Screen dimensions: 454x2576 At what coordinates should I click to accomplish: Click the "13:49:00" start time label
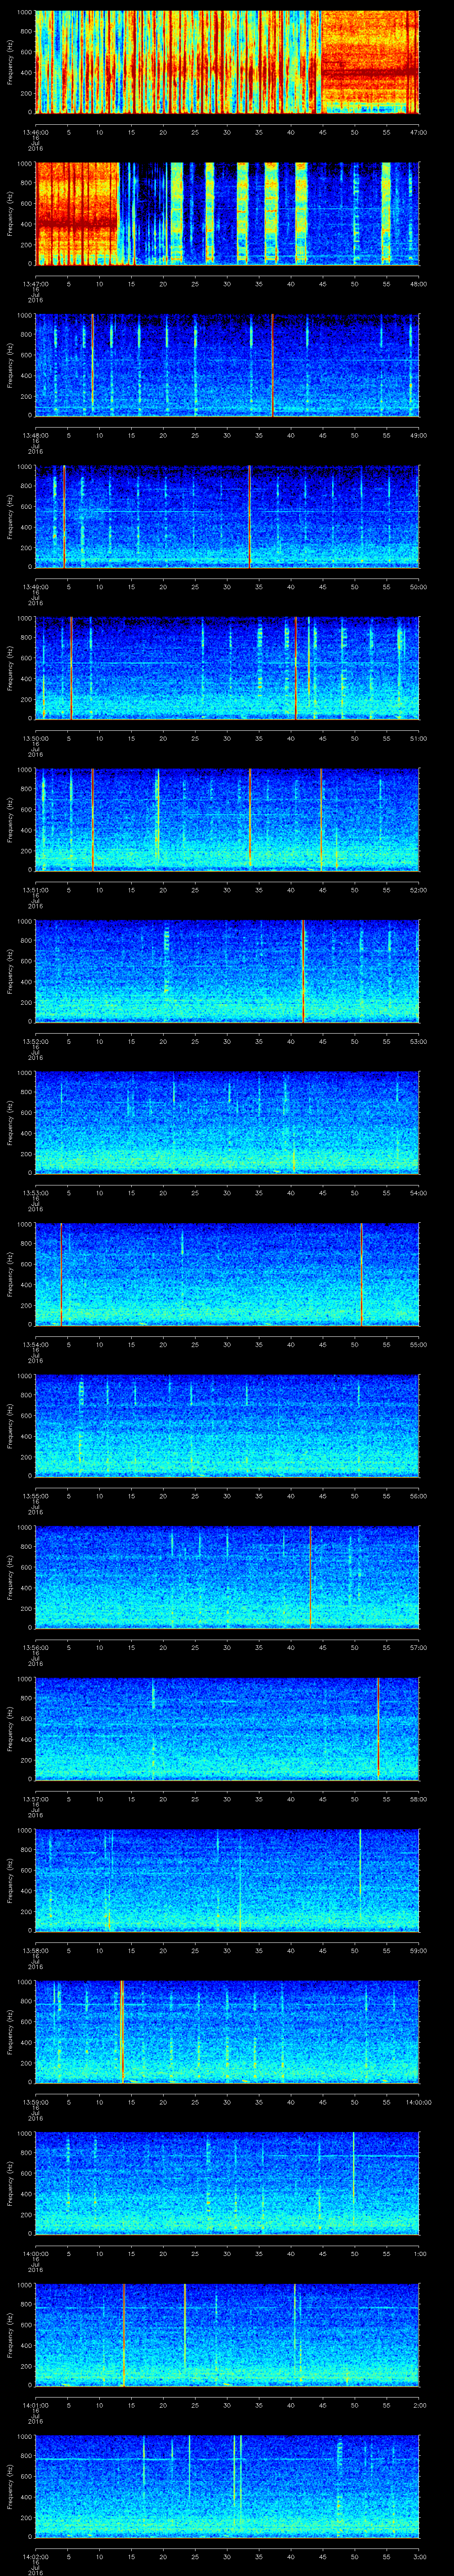36,586
